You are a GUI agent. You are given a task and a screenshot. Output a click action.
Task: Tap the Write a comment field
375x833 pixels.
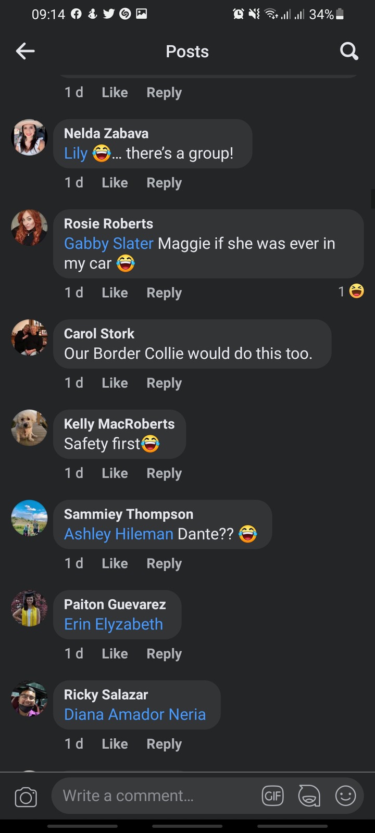[x=156, y=796]
